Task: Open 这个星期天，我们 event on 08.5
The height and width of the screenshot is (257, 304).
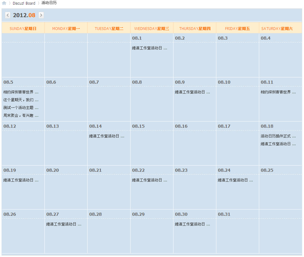Action: (x=21, y=100)
